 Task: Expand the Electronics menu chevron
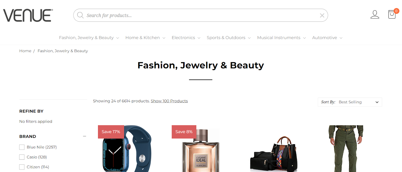point(199,38)
